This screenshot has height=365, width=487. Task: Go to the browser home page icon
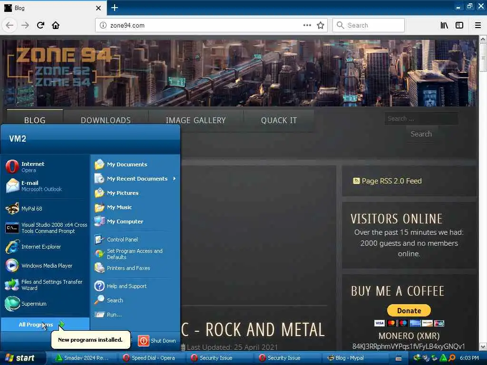point(56,26)
